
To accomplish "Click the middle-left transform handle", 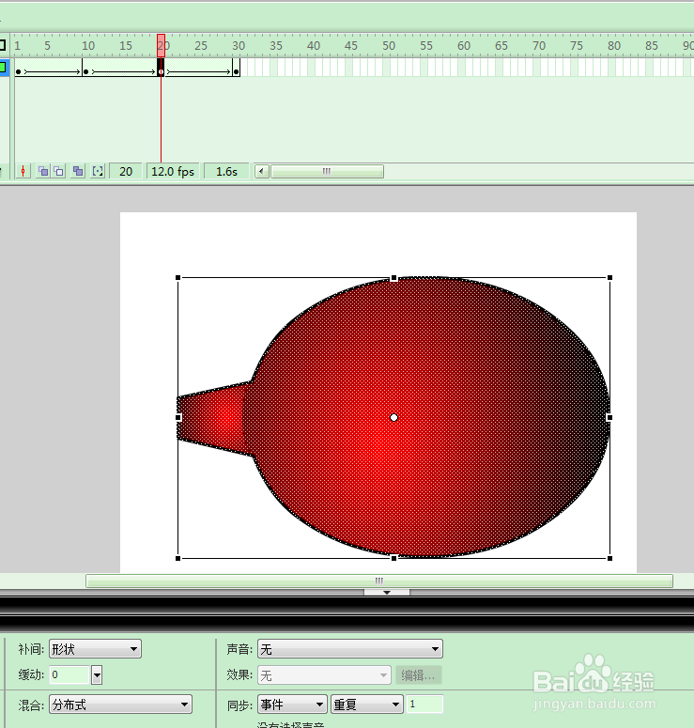I will 177,417.
